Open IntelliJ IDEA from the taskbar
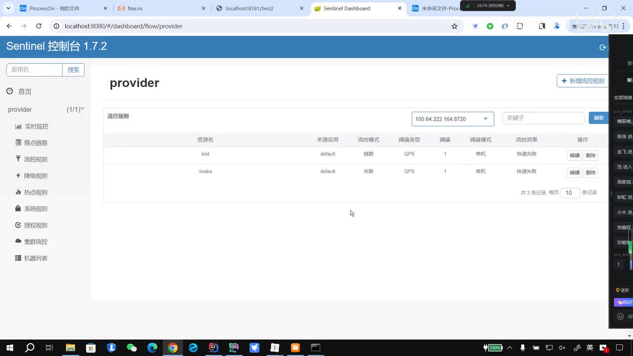The height and width of the screenshot is (356, 633). pyautogui.click(x=213, y=348)
